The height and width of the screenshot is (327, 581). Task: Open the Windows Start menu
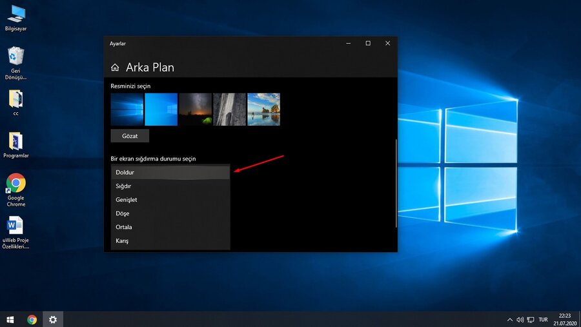(x=10, y=319)
